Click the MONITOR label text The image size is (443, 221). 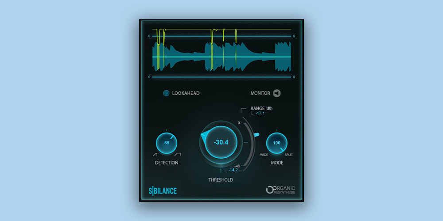260,93
